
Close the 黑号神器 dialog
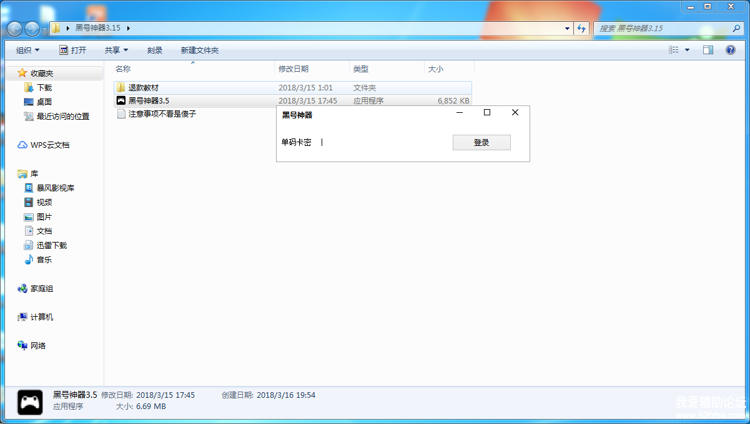pos(515,113)
